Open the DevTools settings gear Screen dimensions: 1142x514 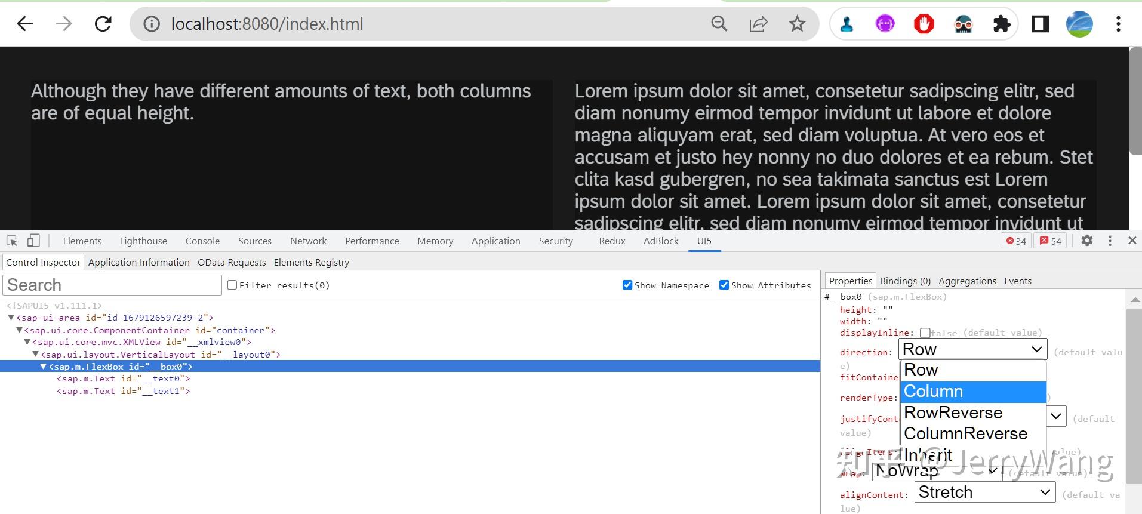[x=1087, y=241]
